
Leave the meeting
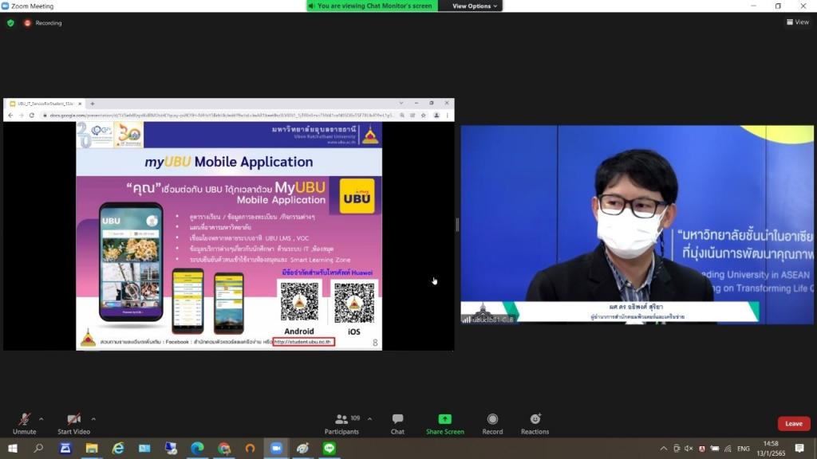pos(794,424)
